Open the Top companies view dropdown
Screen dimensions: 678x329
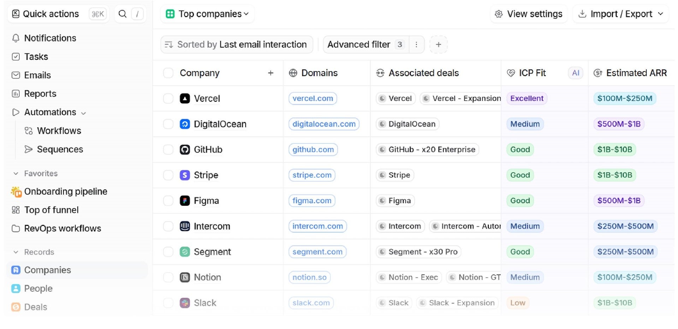tap(207, 14)
